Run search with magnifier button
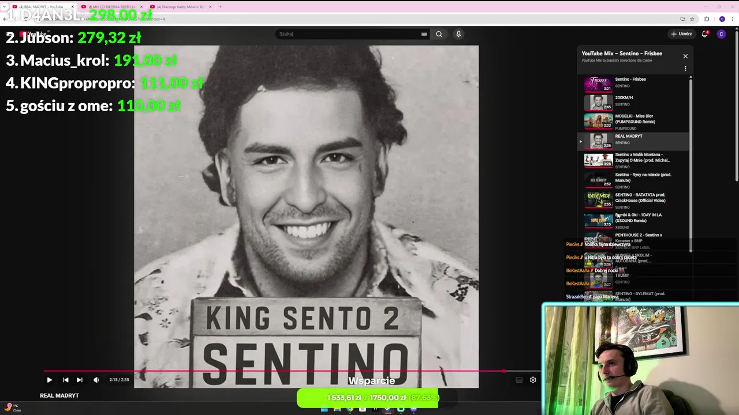The height and width of the screenshot is (415, 739). click(x=439, y=34)
